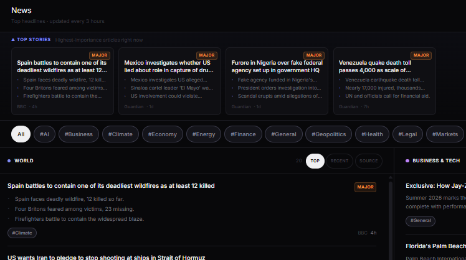466x260 pixels.
Task: Click the TOP STORIES label
Action: (x=34, y=39)
